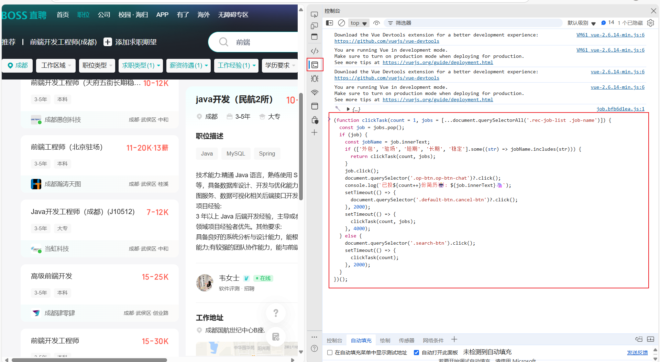Open Java开发工程师（成都）(J10512) job card

coord(100,228)
